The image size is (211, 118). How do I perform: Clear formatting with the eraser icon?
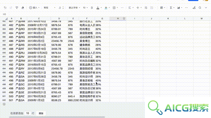click(x=23, y=8)
